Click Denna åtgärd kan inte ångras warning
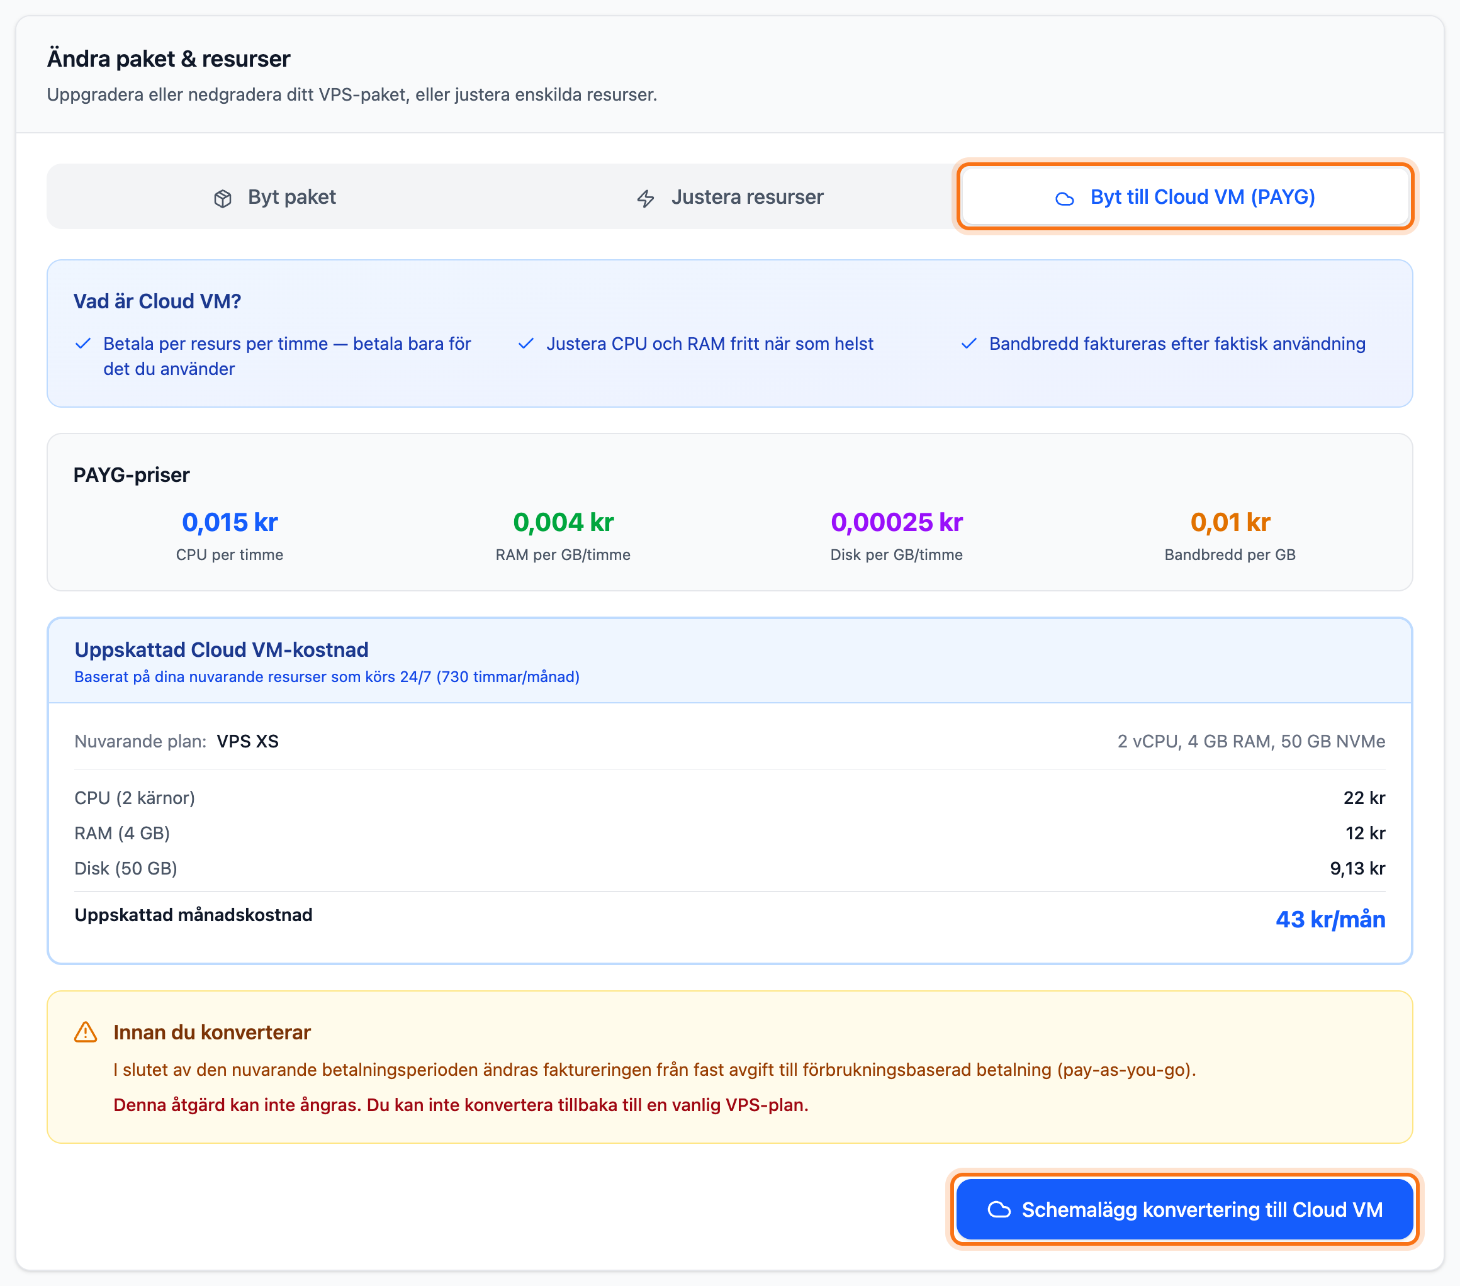This screenshot has height=1286, width=1460. click(x=461, y=1105)
